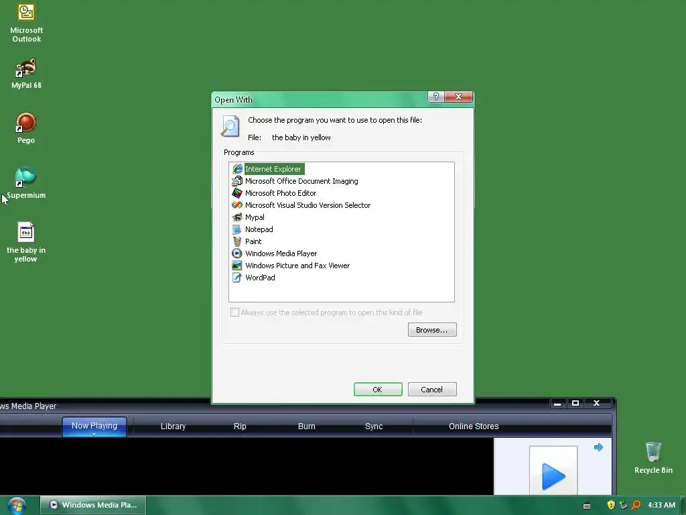Select 'Paint' entry text

(x=253, y=241)
